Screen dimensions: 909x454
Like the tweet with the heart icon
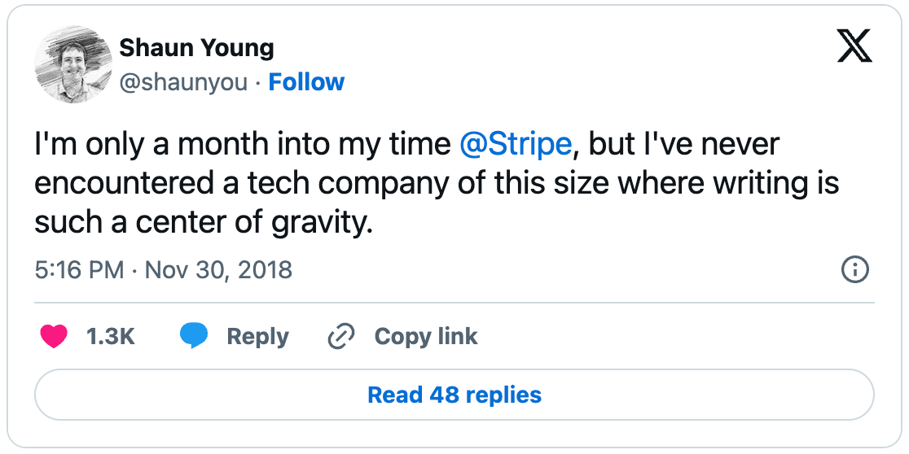point(54,337)
